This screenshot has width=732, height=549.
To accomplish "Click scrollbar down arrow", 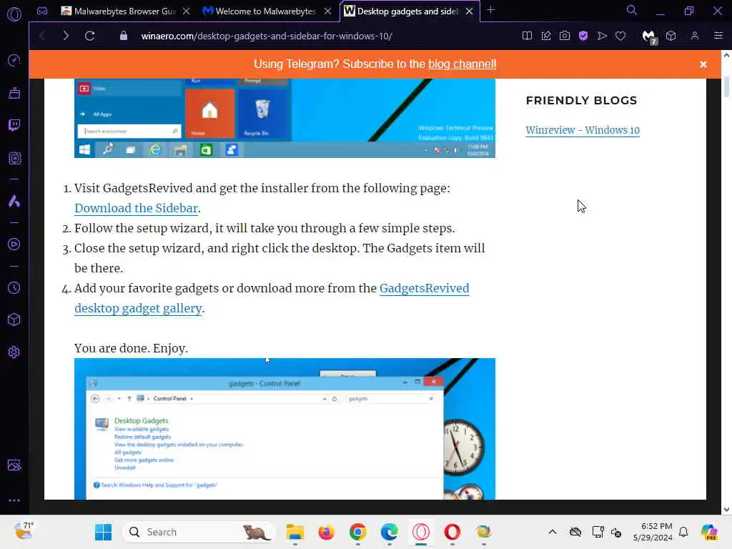I will point(726,509).
